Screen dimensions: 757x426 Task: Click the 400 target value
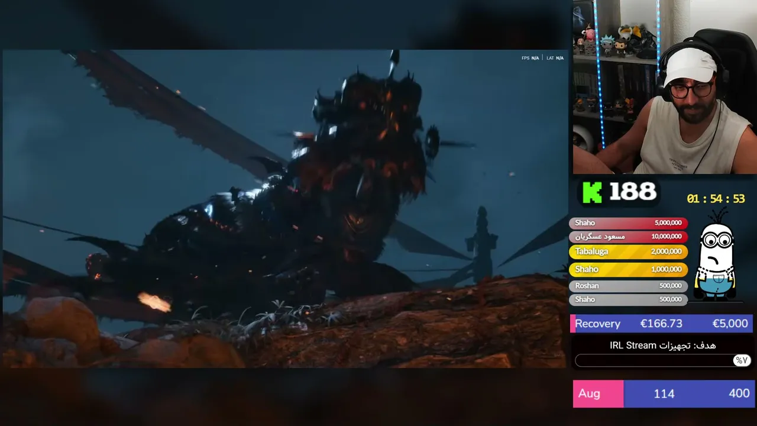[x=739, y=393]
